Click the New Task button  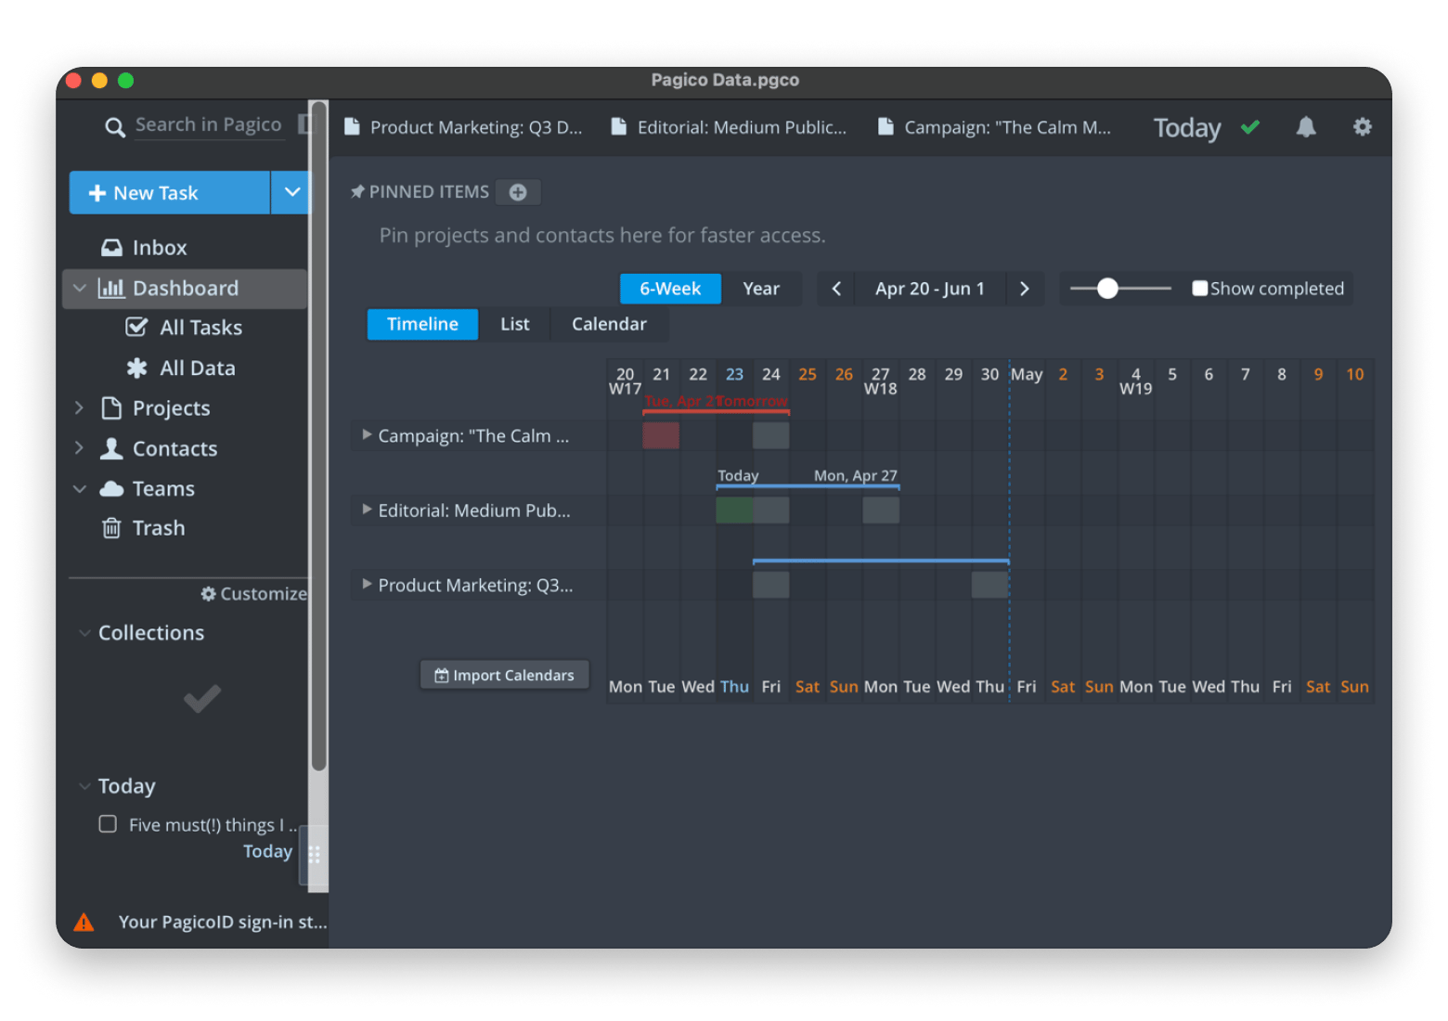pos(170,192)
